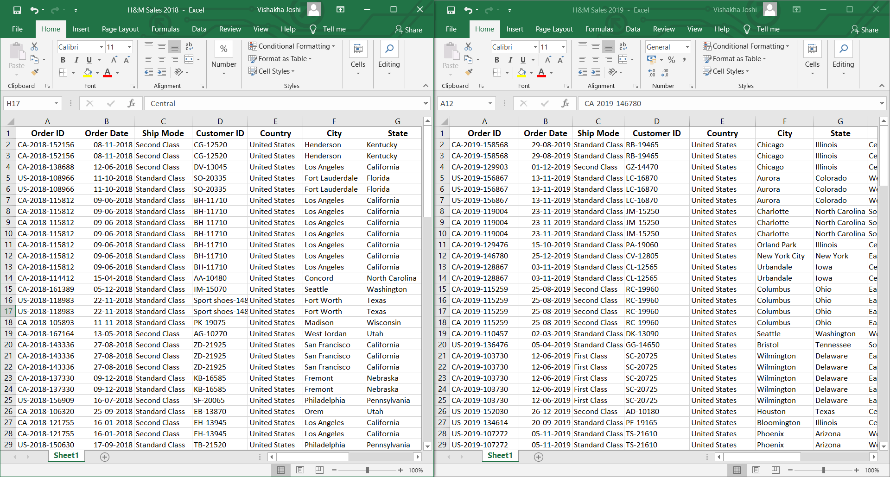Open the Data tab in the 2019 workbook
Image resolution: width=890 pixels, height=477 pixels.
[x=632, y=29]
